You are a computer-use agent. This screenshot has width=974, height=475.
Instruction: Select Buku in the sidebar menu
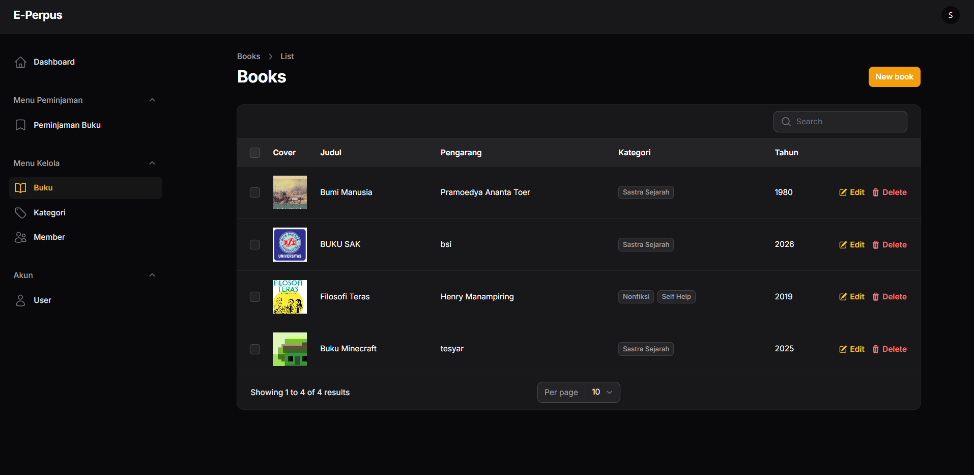click(x=85, y=188)
